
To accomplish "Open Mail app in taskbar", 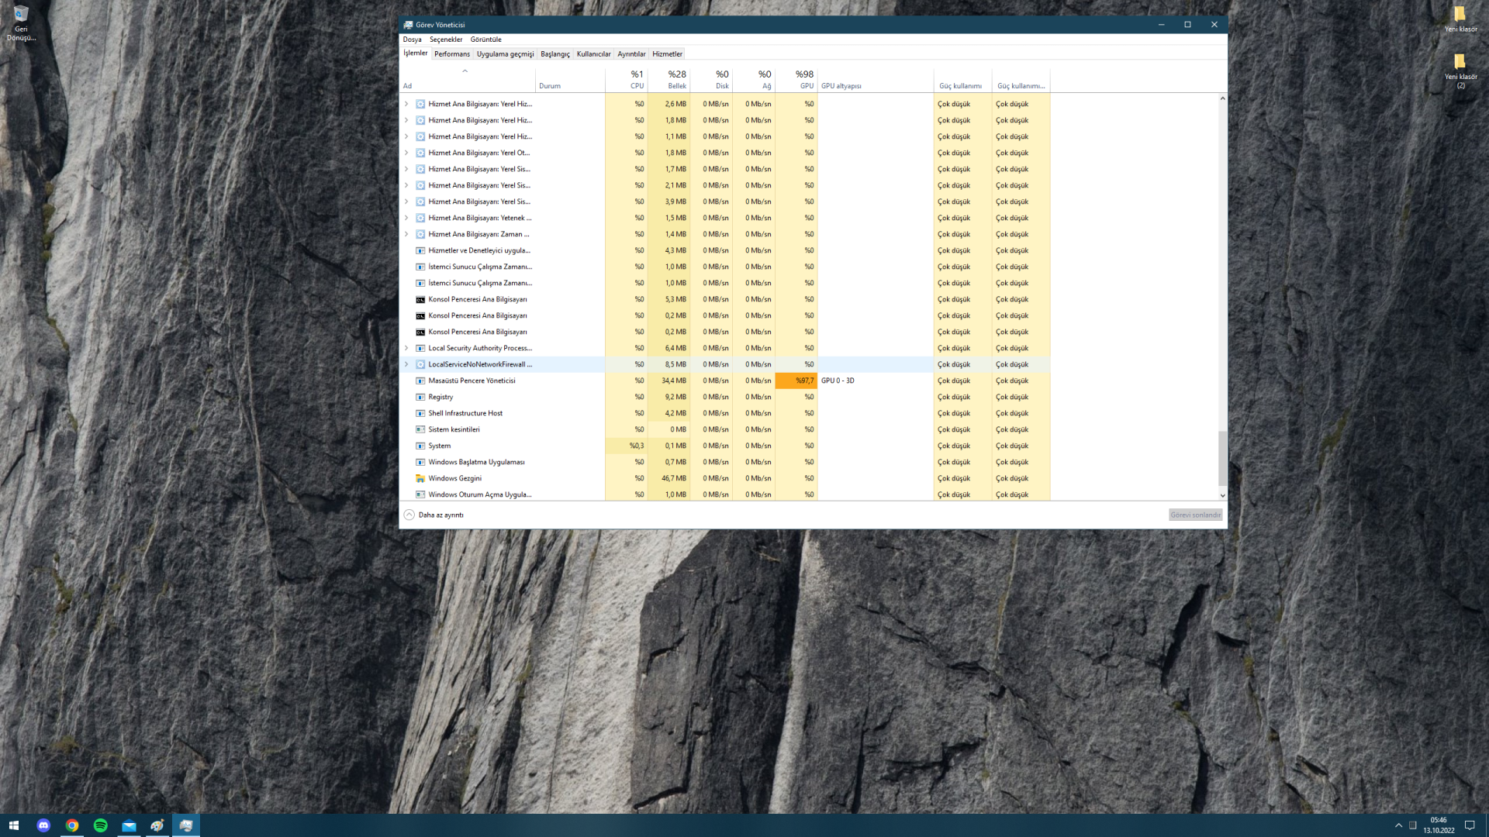I will click(x=129, y=825).
